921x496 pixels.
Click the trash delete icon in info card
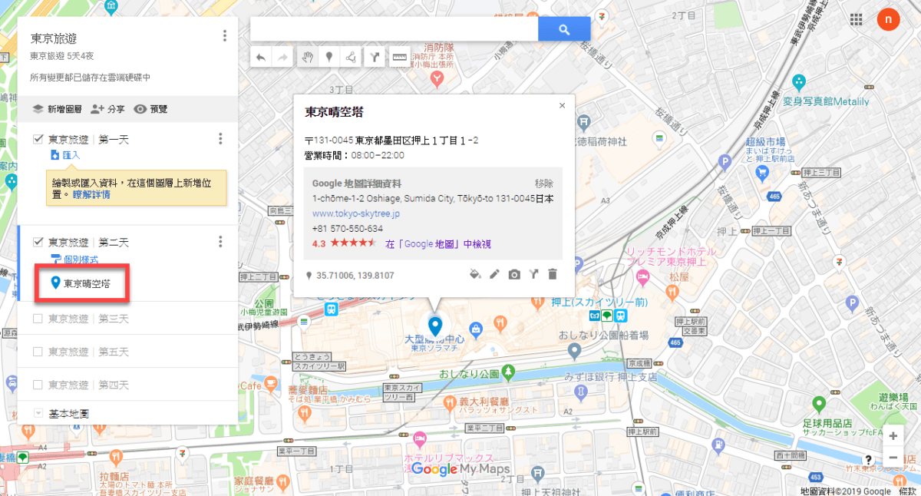tap(553, 274)
